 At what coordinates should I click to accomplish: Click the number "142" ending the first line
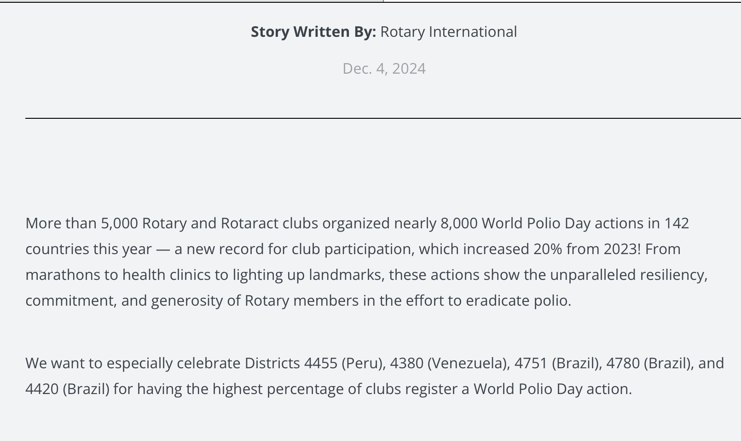point(677,223)
